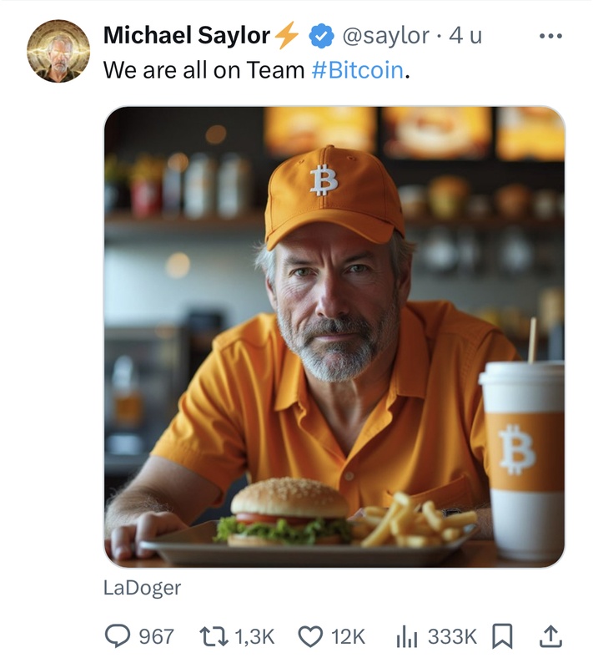
Task: Click the lightning bolt emoji beside the name
Action: tap(286, 36)
